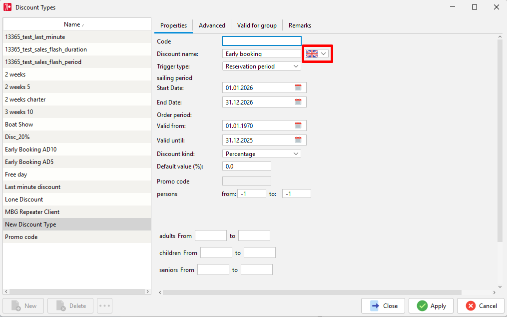Expand the Trigger type dropdown
The height and width of the screenshot is (317, 507).
click(262, 66)
